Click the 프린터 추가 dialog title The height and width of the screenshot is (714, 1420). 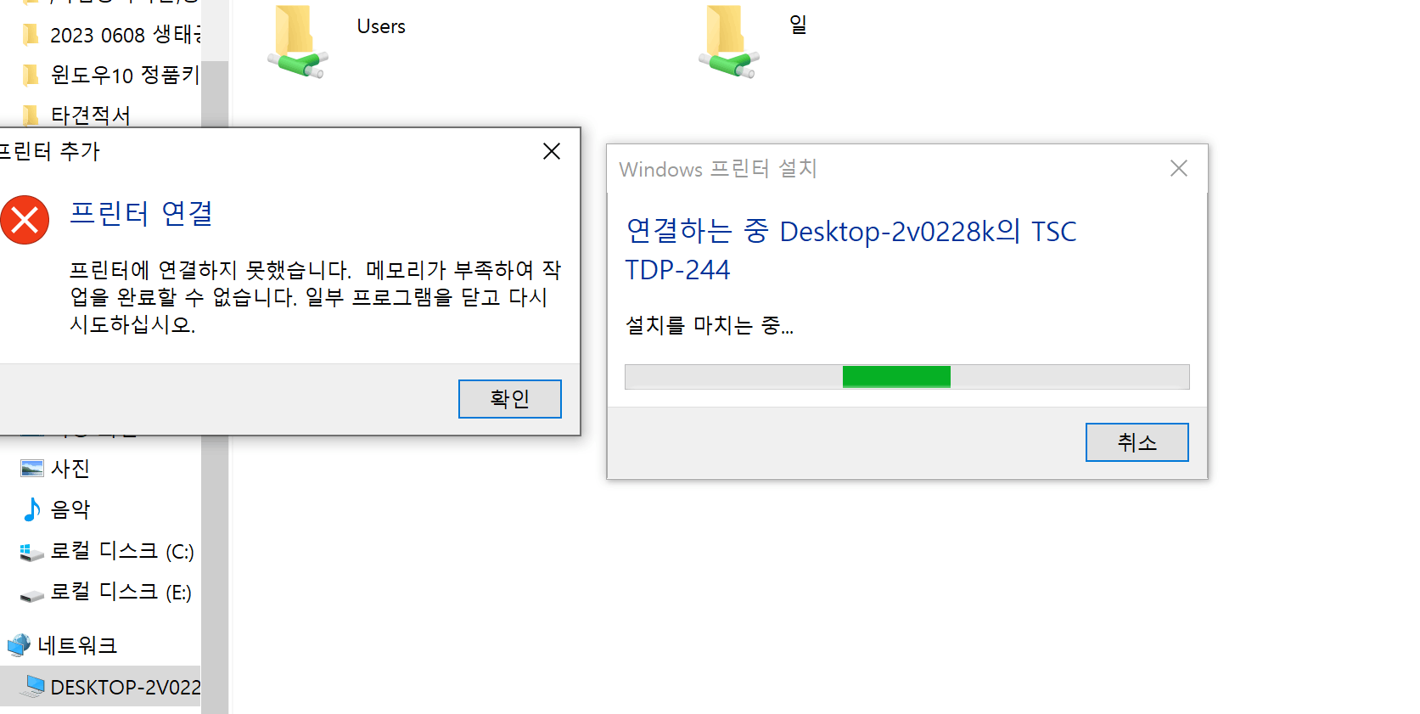click(x=50, y=151)
